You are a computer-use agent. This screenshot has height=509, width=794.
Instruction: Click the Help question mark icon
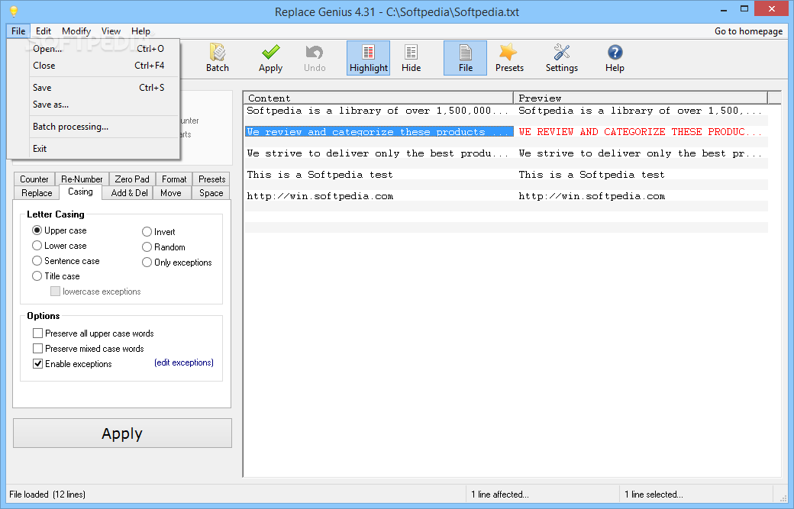615,58
